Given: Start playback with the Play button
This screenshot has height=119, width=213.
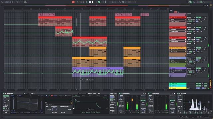Looking at the screenshot, I should click(87, 2).
